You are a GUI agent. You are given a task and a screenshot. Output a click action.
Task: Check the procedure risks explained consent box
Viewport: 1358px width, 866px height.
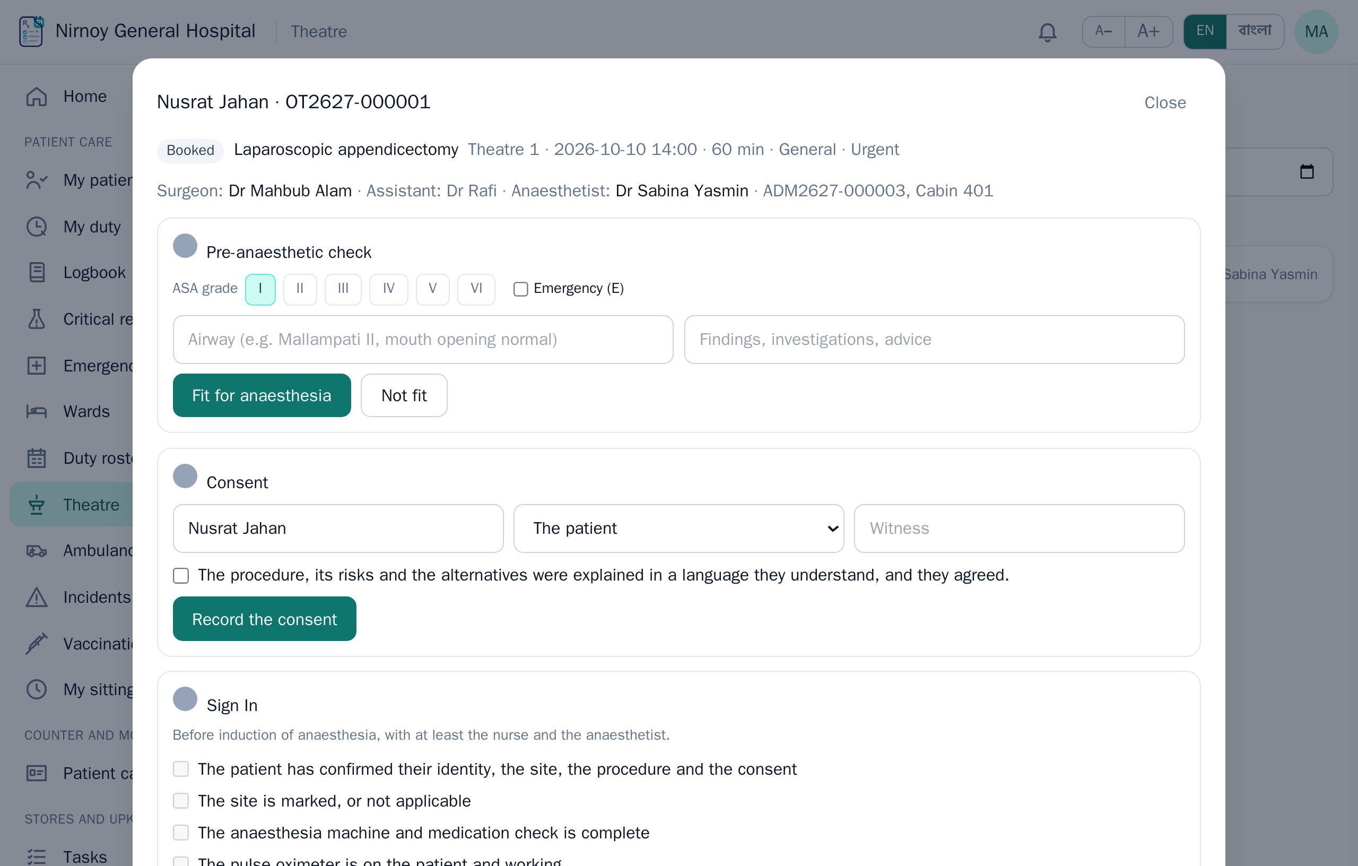[x=181, y=575]
